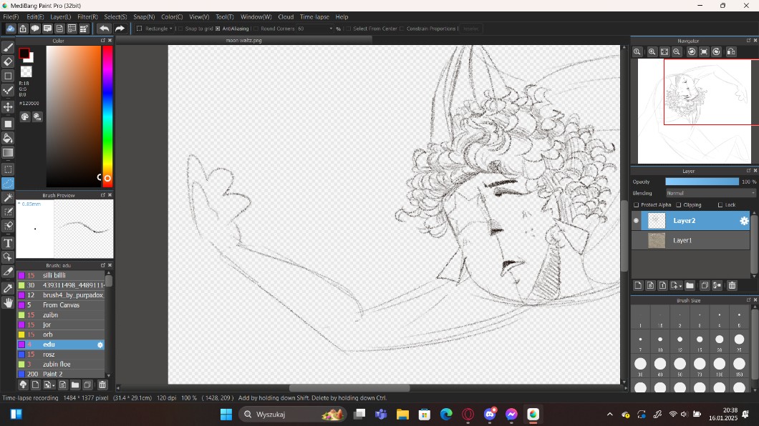
Task: Select the Move tool
Action: point(9,107)
